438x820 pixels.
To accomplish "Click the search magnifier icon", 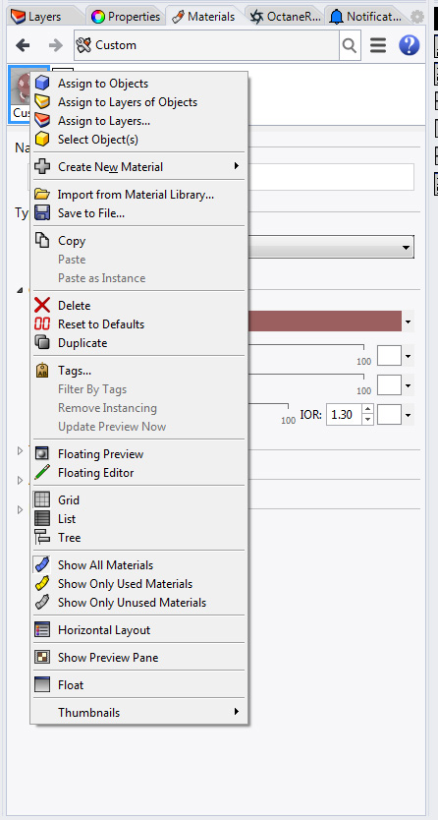I will click(350, 45).
